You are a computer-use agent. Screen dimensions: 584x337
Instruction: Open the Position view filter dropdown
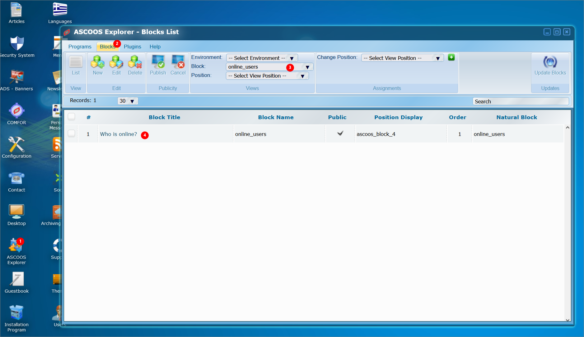click(267, 76)
